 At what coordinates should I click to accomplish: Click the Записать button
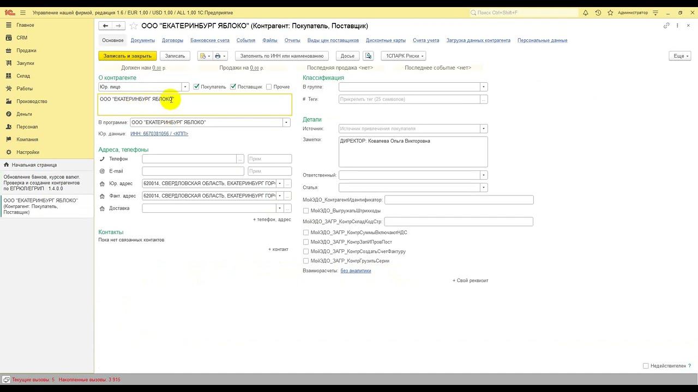175,56
